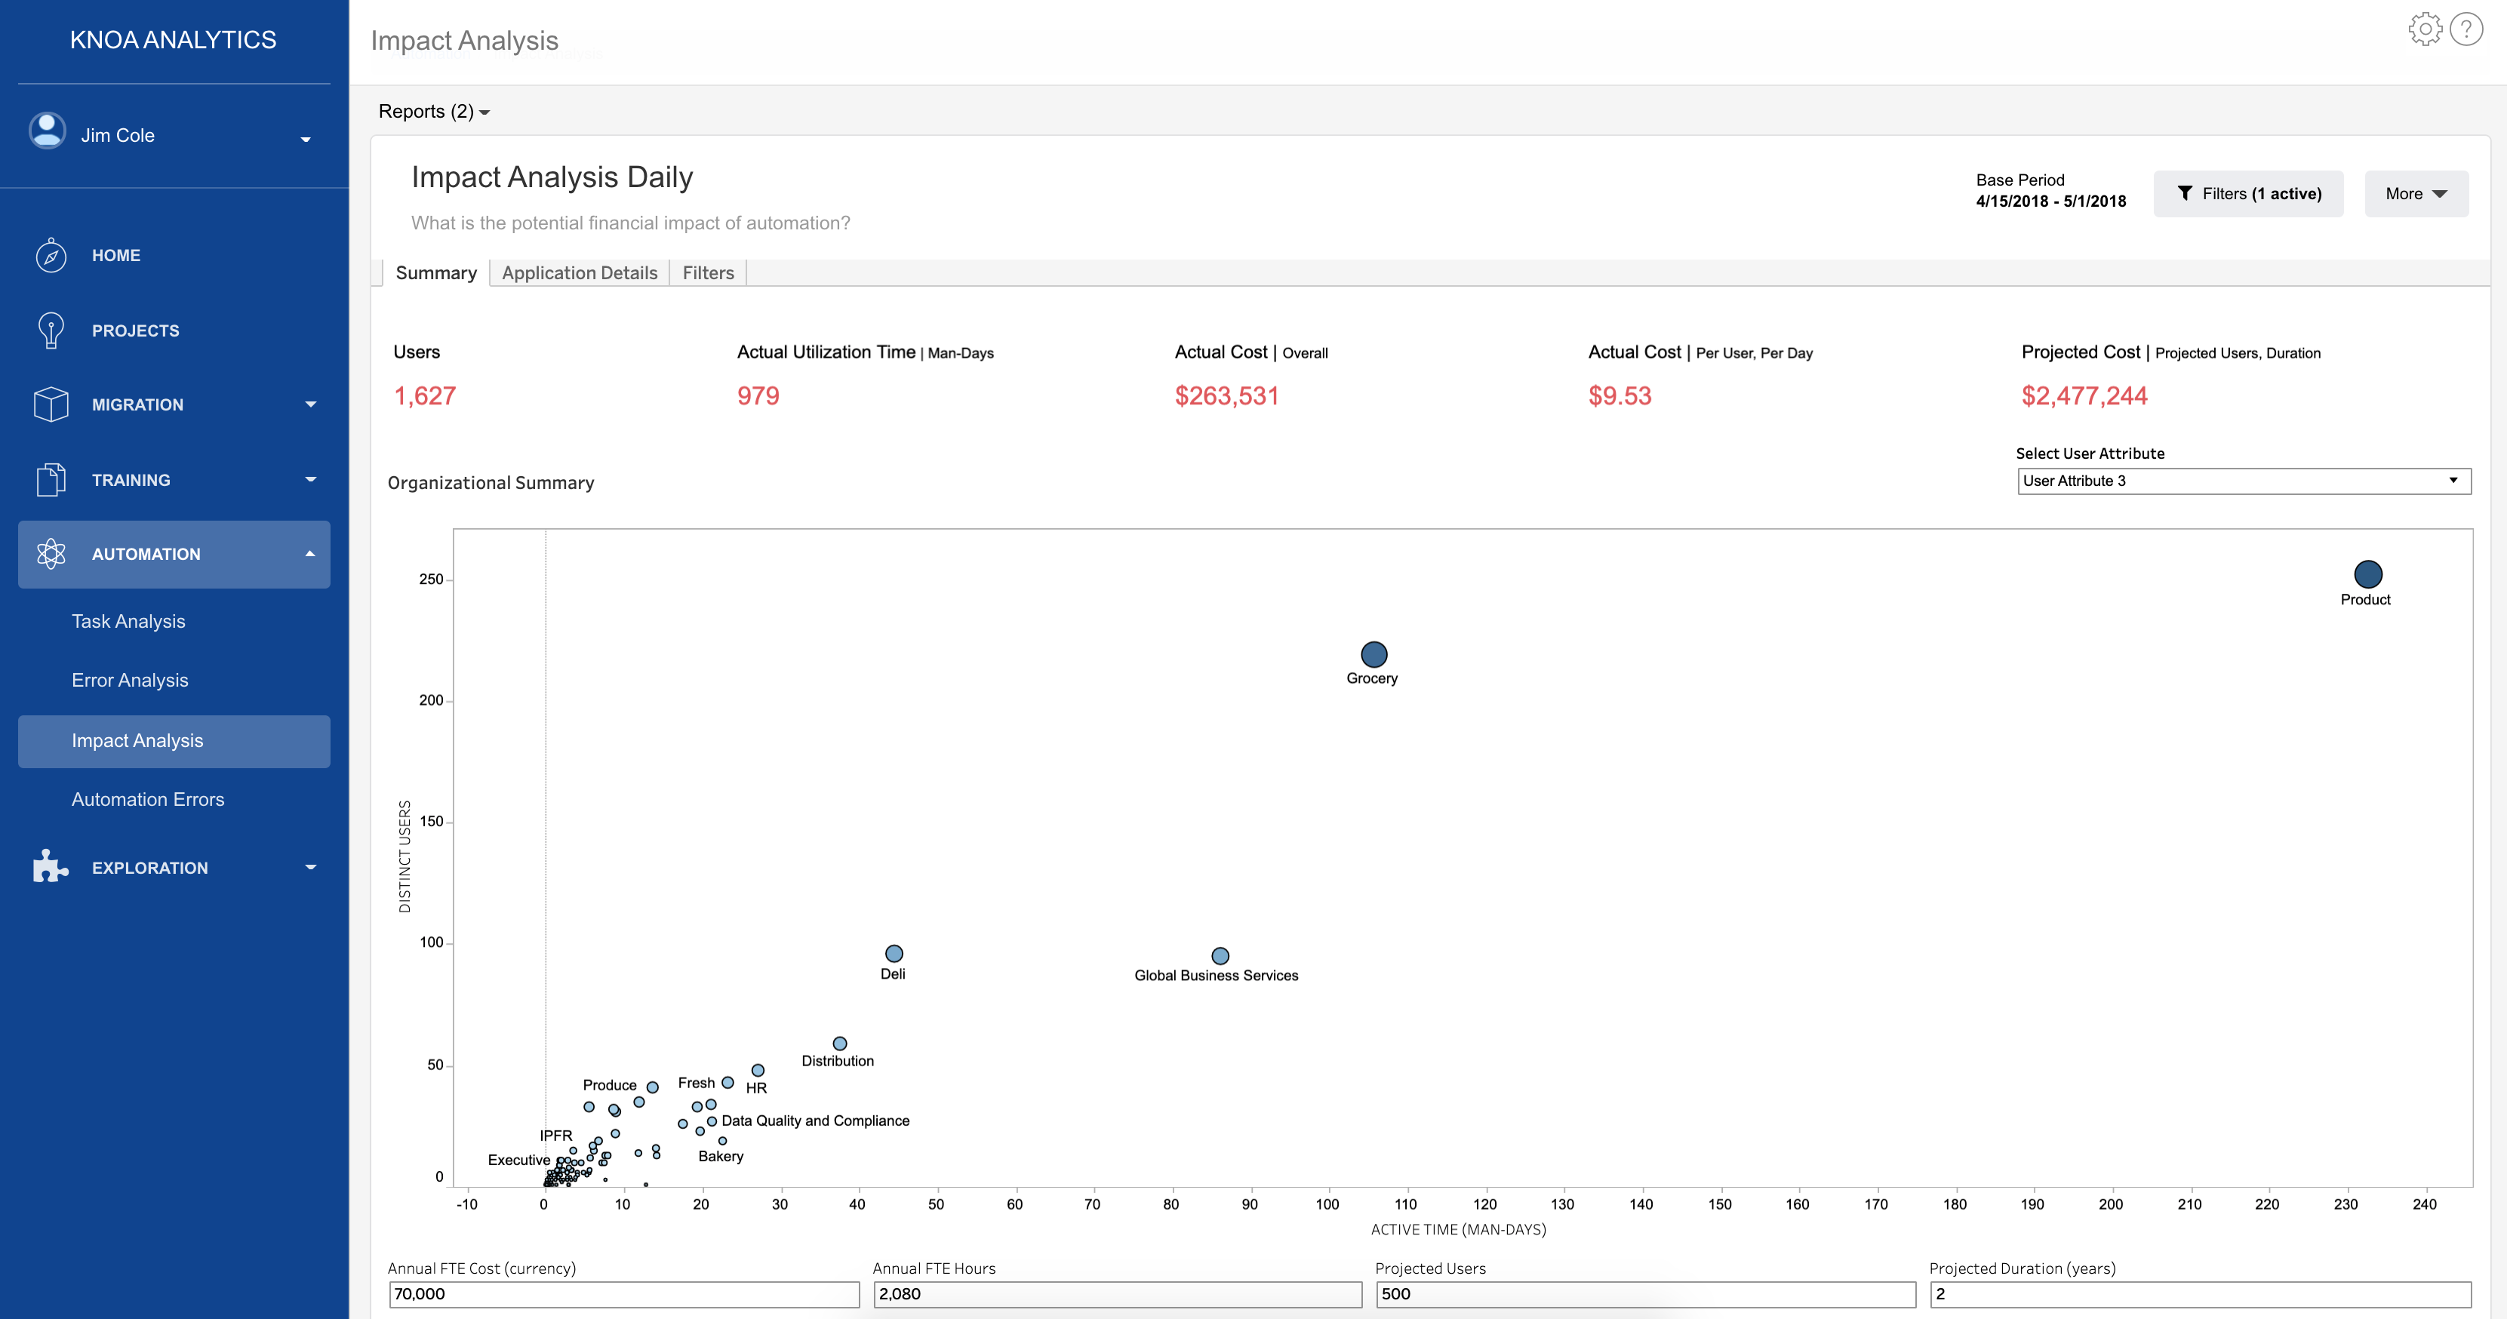The width and height of the screenshot is (2507, 1319).
Task: Open the More dropdown menu
Action: click(2416, 194)
